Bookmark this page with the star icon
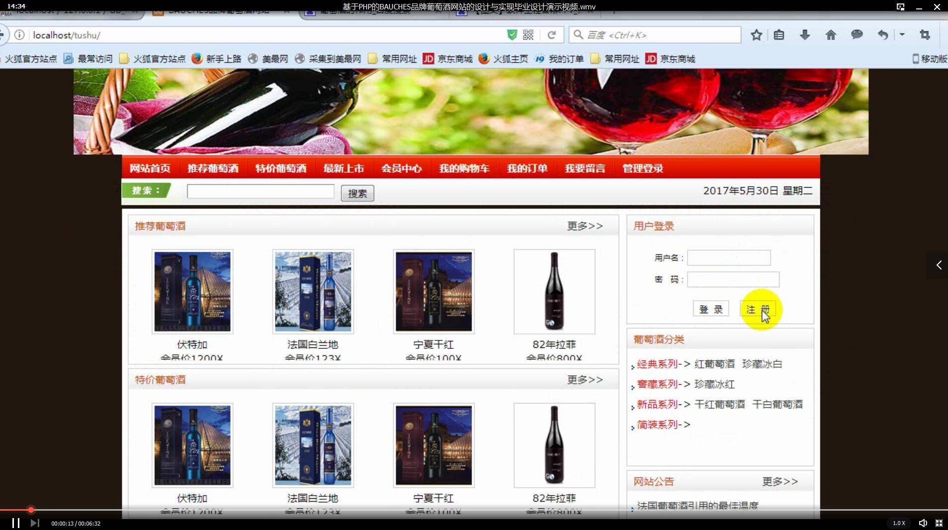Screen dimensions: 948x530 756,35
